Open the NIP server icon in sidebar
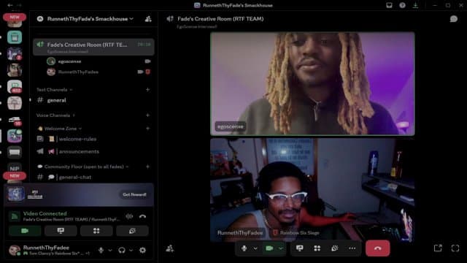 point(15,168)
